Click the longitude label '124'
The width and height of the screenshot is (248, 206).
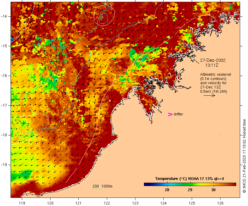(163, 203)
